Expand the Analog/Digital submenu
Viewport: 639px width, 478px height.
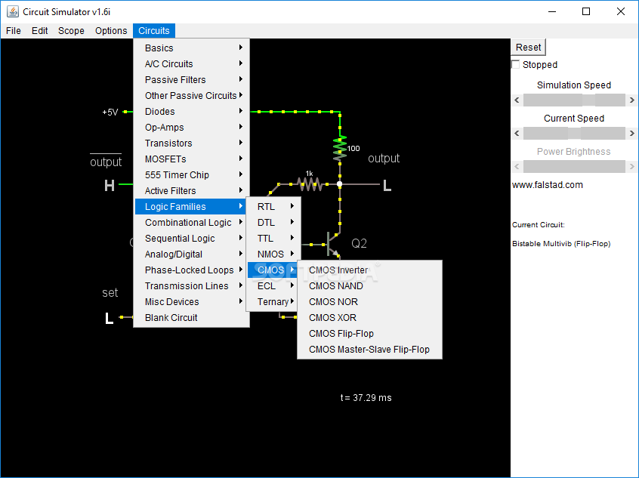191,254
